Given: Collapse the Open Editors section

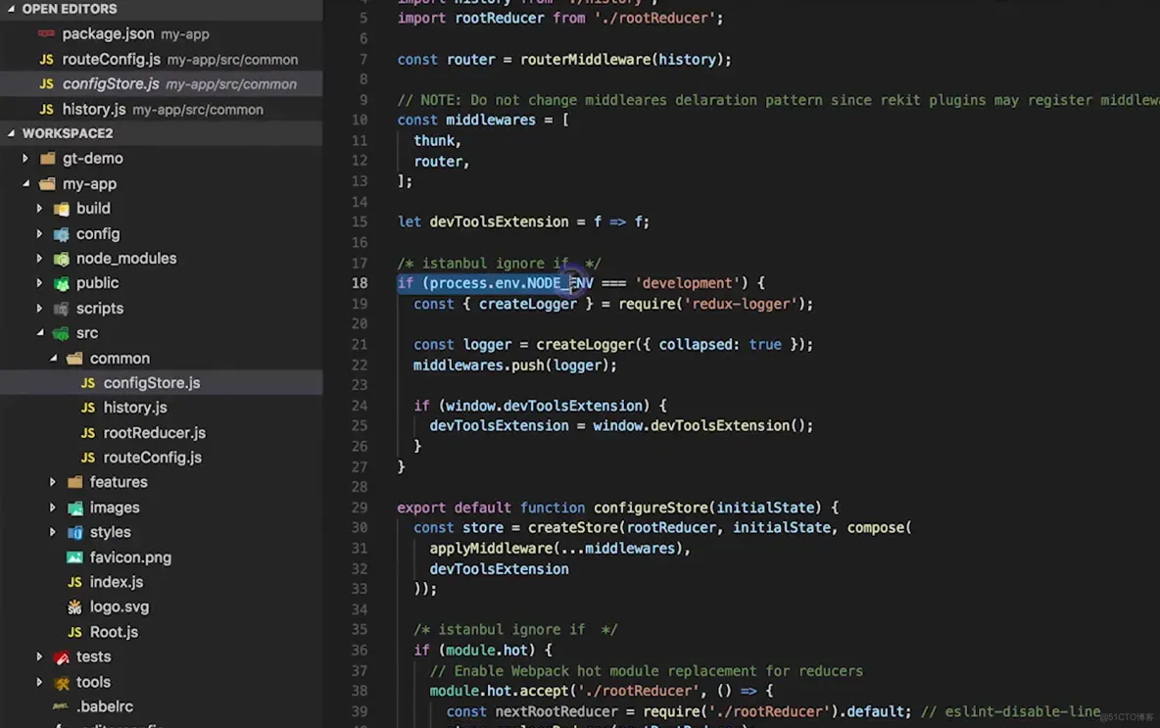Looking at the screenshot, I should pyautogui.click(x=11, y=9).
